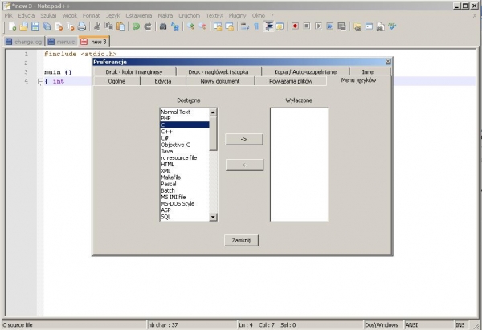Image resolution: width=482 pixels, height=330 pixels.
Task: Click the Cut scissors toolbar icon
Action: (x=98, y=26)
